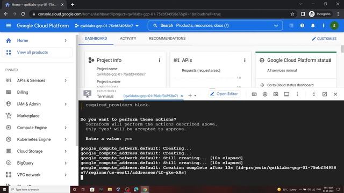Image resolution: width=344 pixels, height=193 pixels.
Task: Switch to the Recommendations tab
Action: pos(167,39)
